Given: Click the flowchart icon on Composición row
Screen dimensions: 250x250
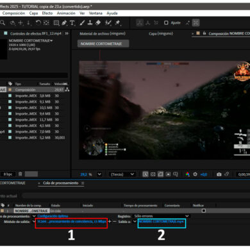Looking at the screenshot, I should [67, 90].
